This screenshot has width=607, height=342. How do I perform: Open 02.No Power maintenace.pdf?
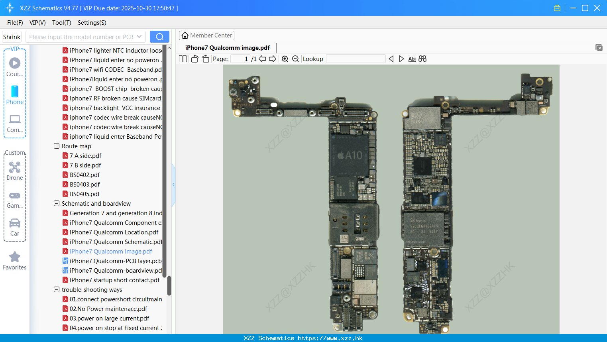pos(108,309)
